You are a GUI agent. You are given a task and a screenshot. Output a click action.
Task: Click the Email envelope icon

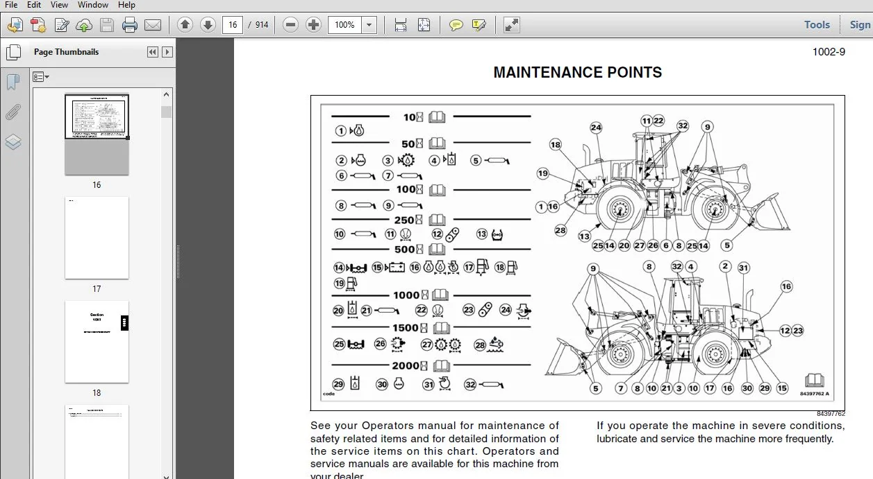point(153,26)
